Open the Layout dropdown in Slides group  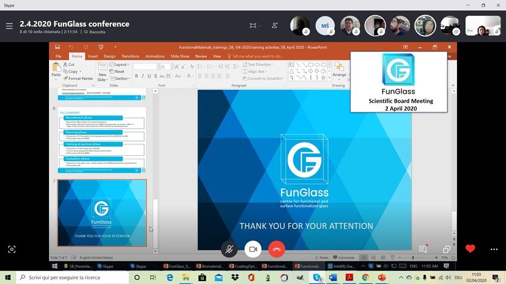[x=120, y=65]
